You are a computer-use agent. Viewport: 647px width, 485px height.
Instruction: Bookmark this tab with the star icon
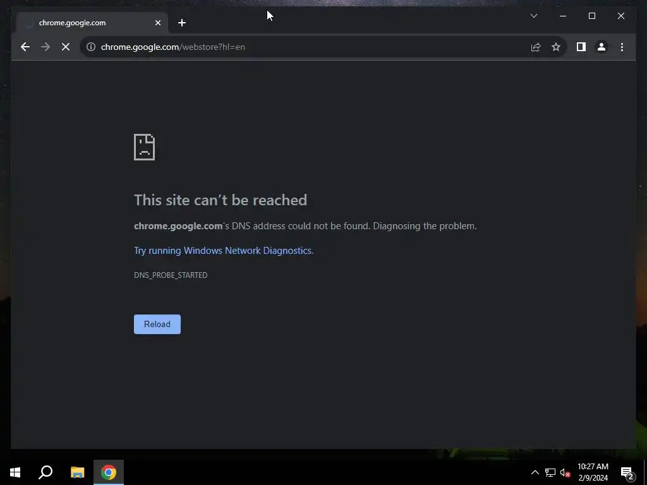click(x=556, y=47)
